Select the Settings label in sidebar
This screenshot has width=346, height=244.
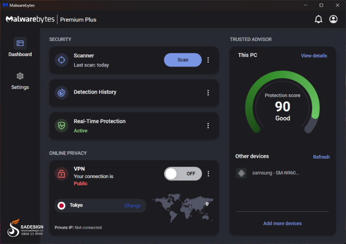tap(20, 87)
